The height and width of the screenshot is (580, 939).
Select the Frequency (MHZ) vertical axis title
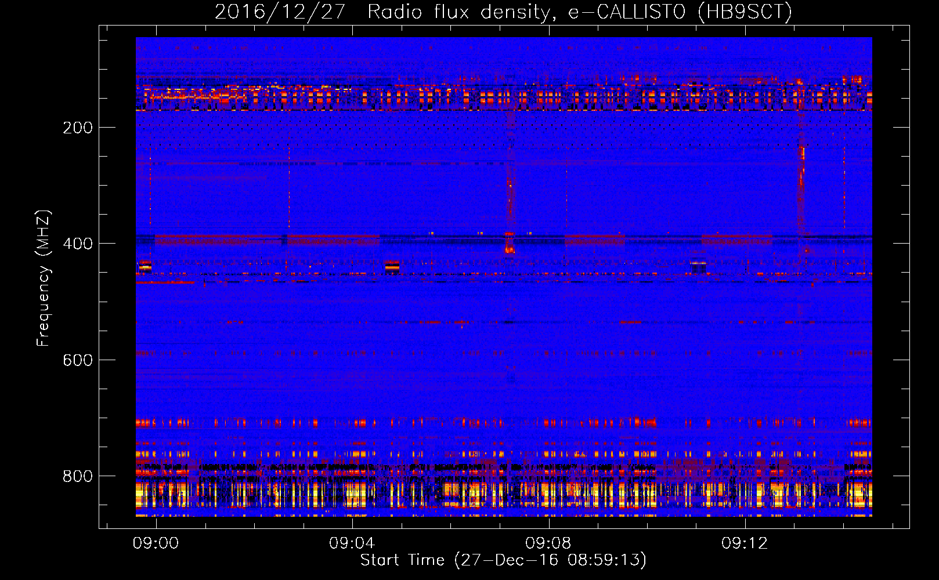[44, 278]
